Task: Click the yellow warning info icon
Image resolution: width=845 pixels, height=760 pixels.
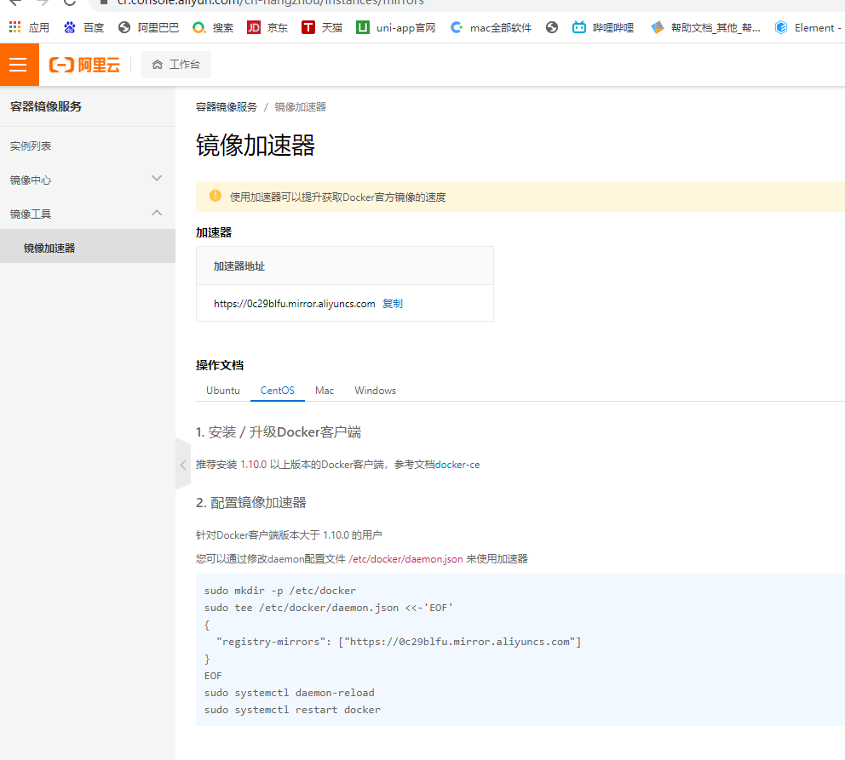Action: click(x=215, y=196)
